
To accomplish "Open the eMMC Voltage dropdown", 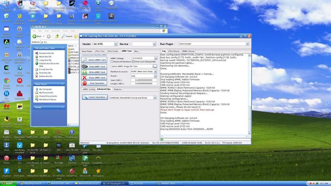I will [155, 58].
